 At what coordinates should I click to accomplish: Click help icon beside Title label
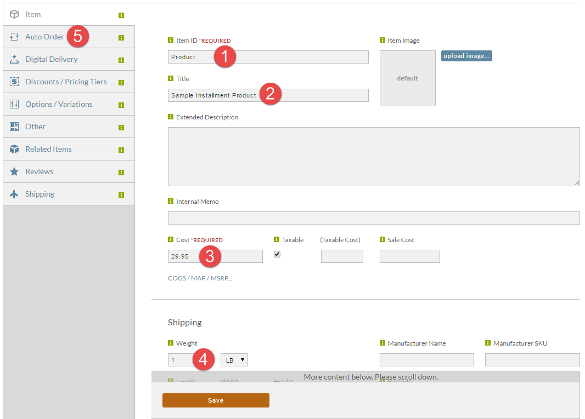(x=171, y=78)
